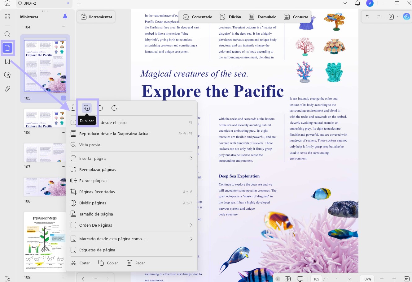Viewport: 412px width, 282px height.
Task: Select the page 109 auxin synthesis thumbnail
Action: (45, 242)
